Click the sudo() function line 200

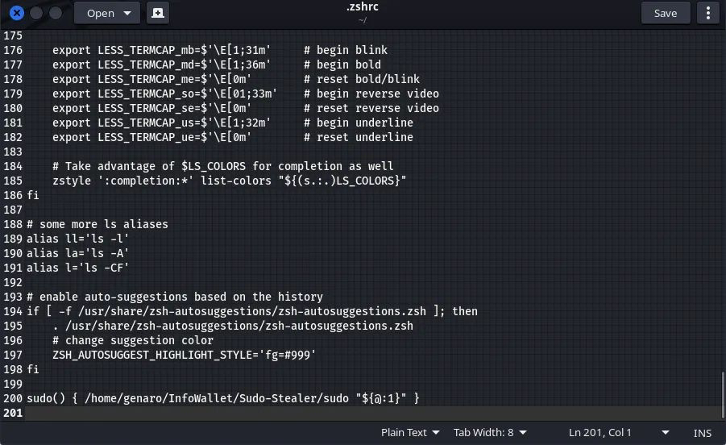(222, 398)
